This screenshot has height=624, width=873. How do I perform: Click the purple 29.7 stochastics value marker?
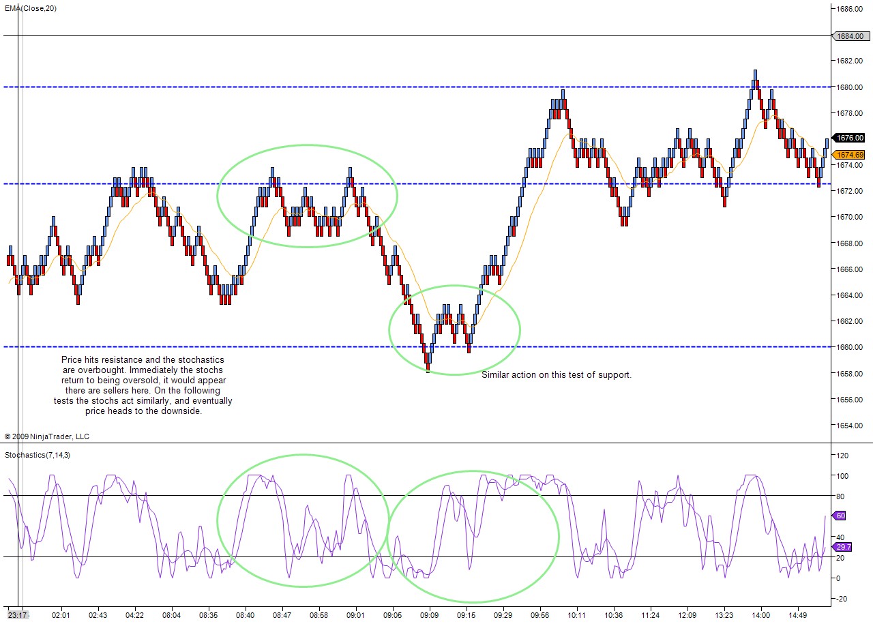pos(842,547)
